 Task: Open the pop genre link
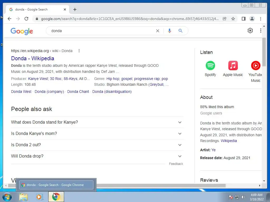point(165,79)
